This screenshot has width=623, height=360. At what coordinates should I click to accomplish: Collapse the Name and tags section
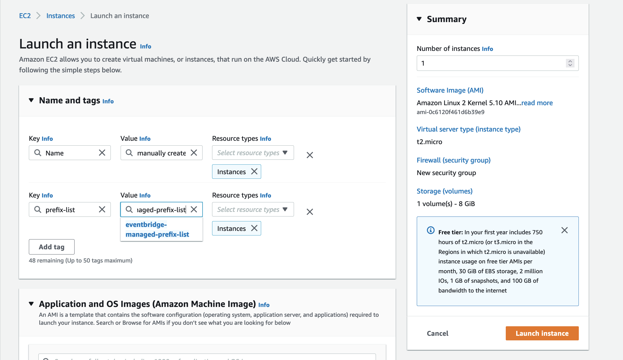pyautogui.click(x=31, y=100)
